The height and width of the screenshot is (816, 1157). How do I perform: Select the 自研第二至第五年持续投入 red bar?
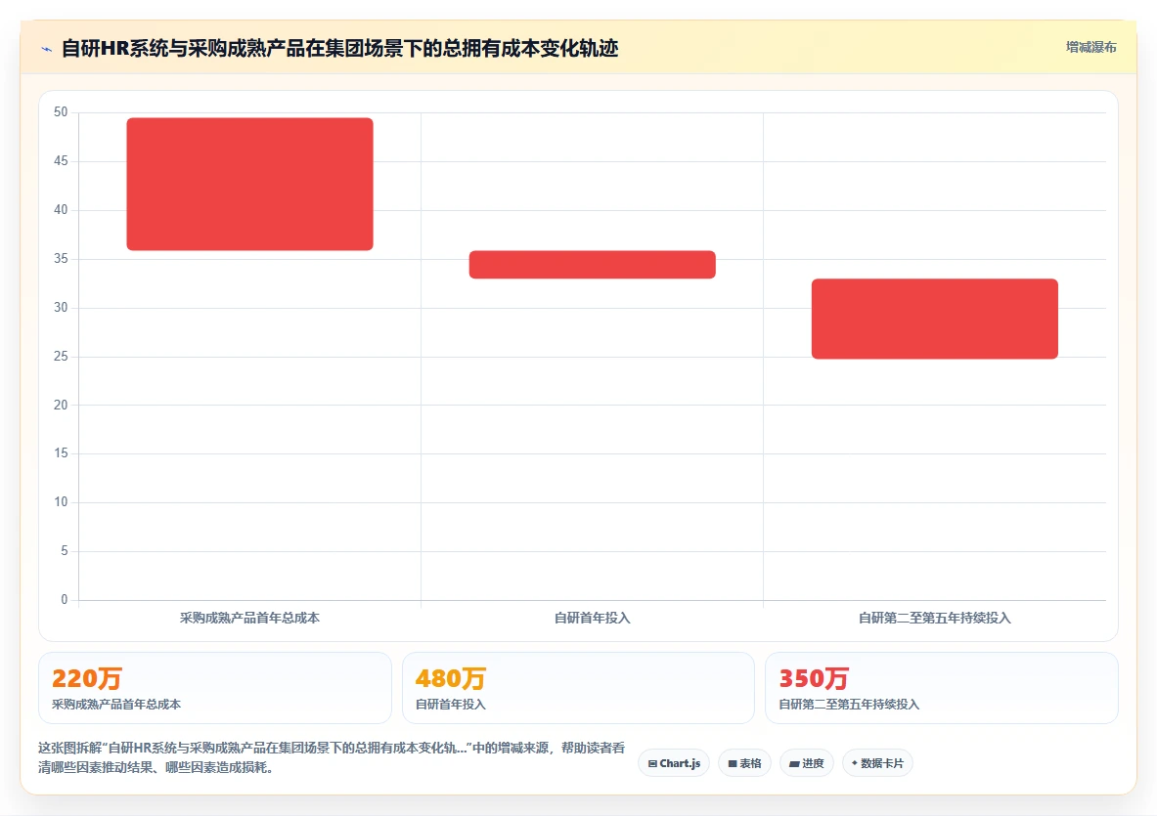tap(935, 319)
